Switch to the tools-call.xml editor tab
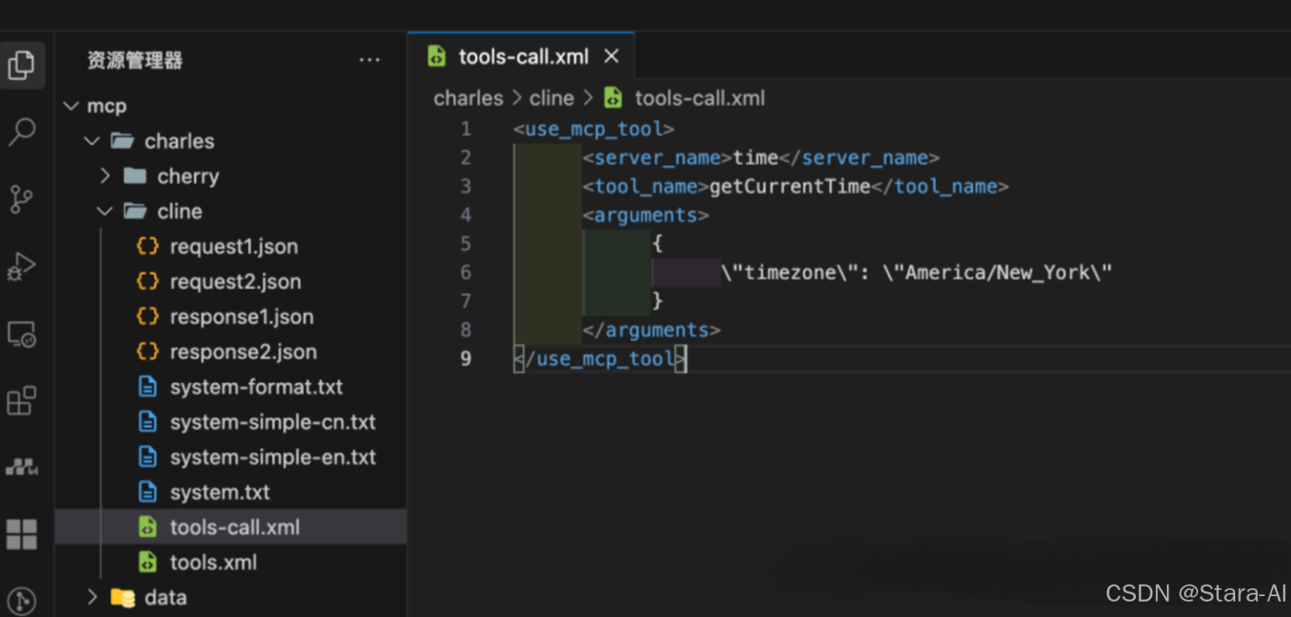 [x=521, y=56]
